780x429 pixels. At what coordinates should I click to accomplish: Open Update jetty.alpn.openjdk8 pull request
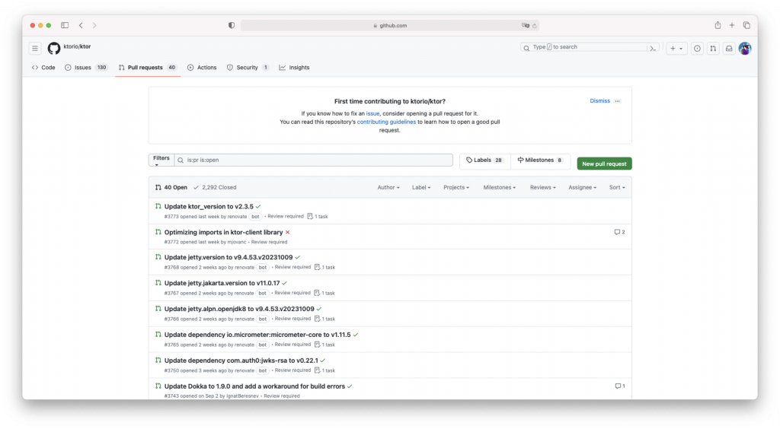pos(239,309)
